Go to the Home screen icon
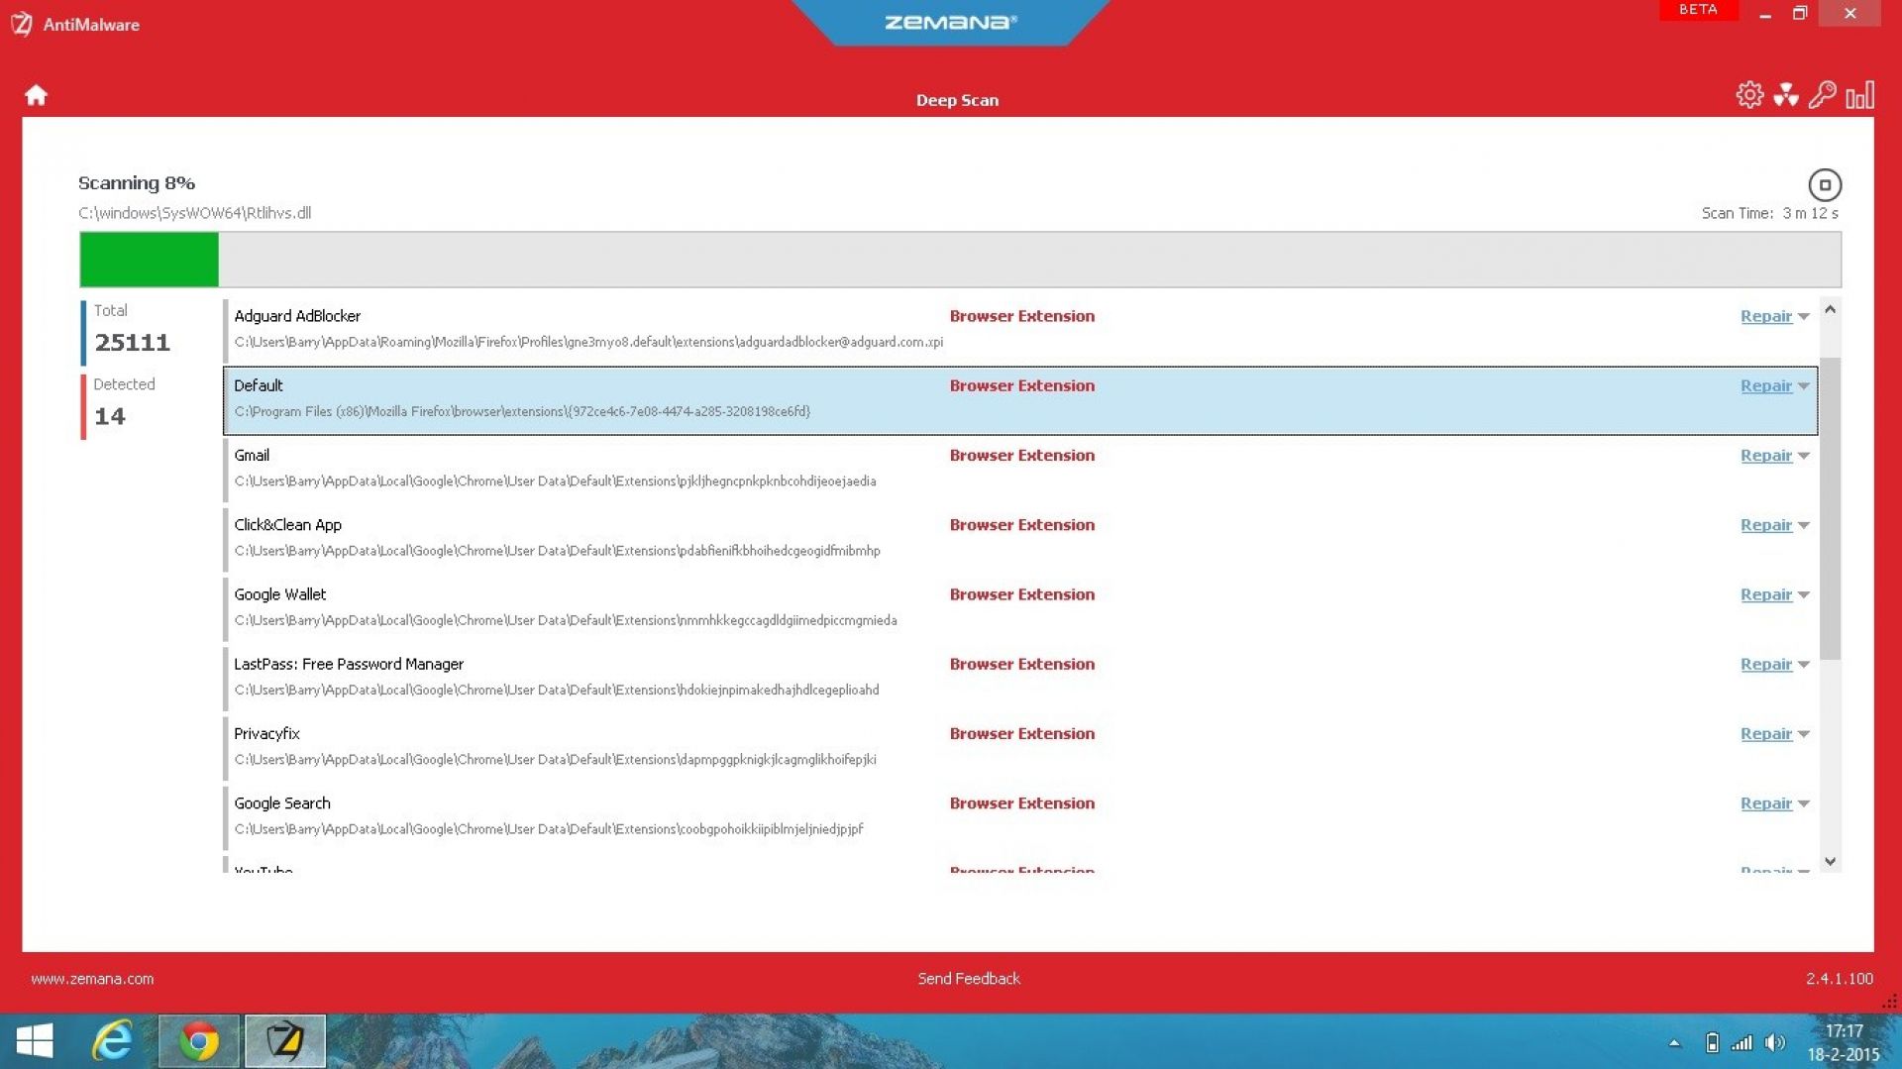Viewport: 1902px width, 1069px height. tap(36, 95)
